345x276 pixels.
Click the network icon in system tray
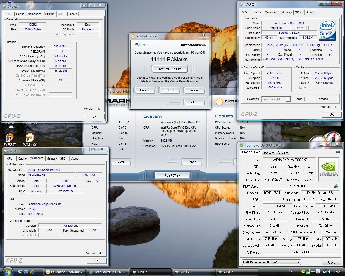tap(325, 272)
